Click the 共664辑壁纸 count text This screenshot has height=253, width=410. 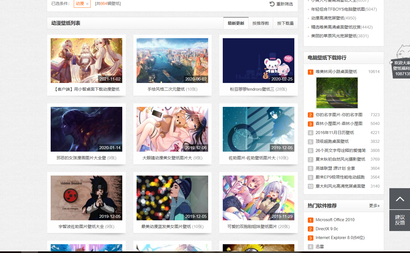coord(108,4)
